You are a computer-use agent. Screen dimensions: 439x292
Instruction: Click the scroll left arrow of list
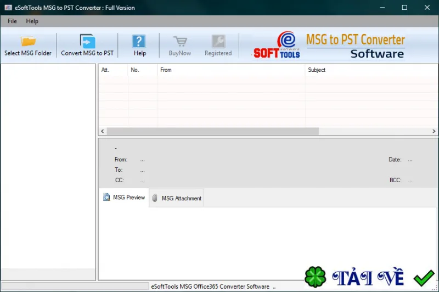pyautogui.click(x=103, y=131)
